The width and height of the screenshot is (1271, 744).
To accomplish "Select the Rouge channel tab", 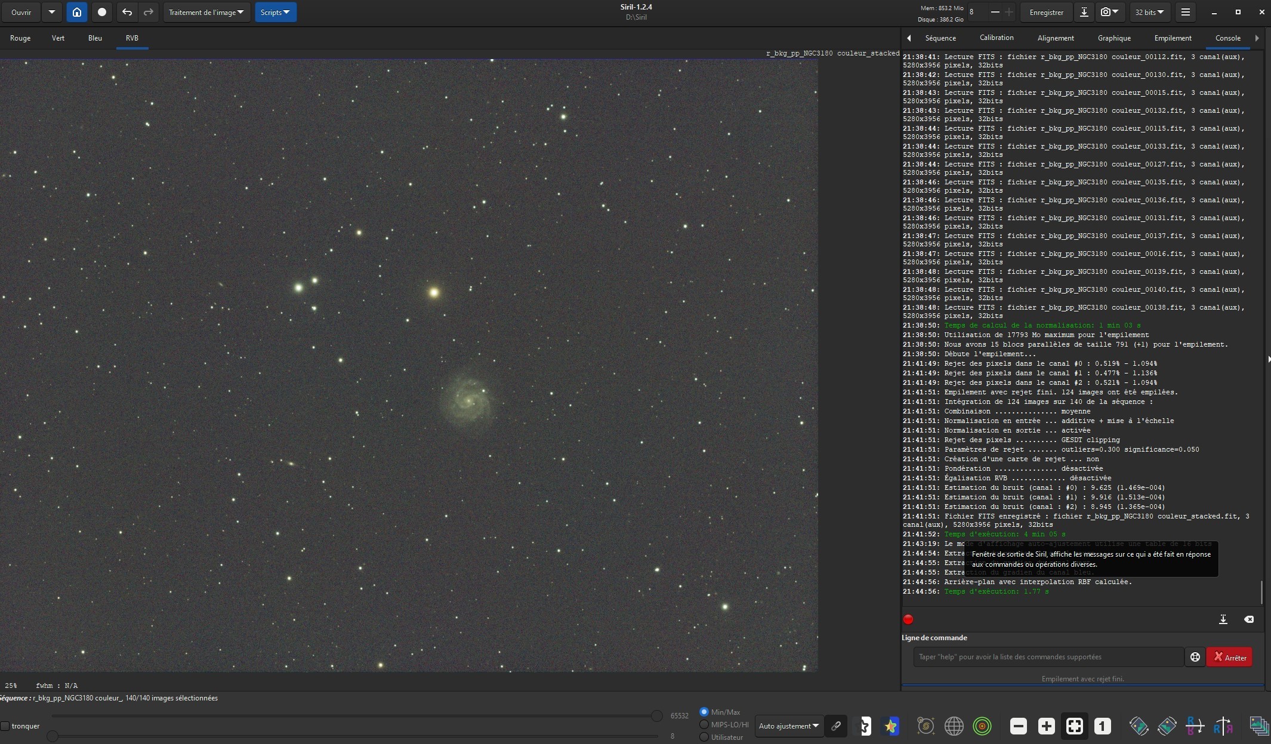I will pyautogui.click(x=20, y=38).
